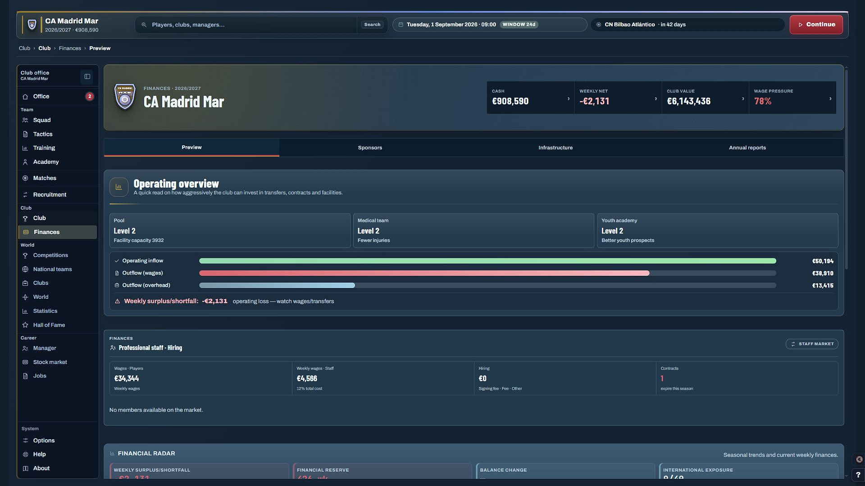Go to Training section
Image resolution: width=865 pixels, height=486 pixels.
[x=58, y=148]
